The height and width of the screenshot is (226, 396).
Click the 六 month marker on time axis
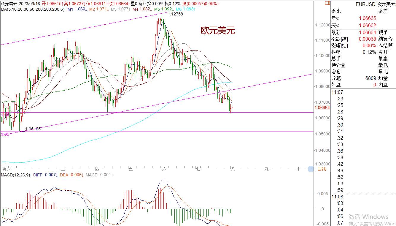[x=164, y=169]
